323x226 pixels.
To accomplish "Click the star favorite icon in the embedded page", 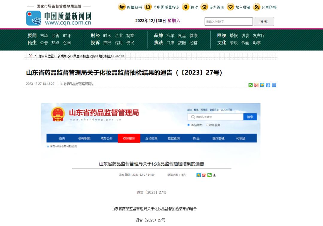I will click(199, 175).
